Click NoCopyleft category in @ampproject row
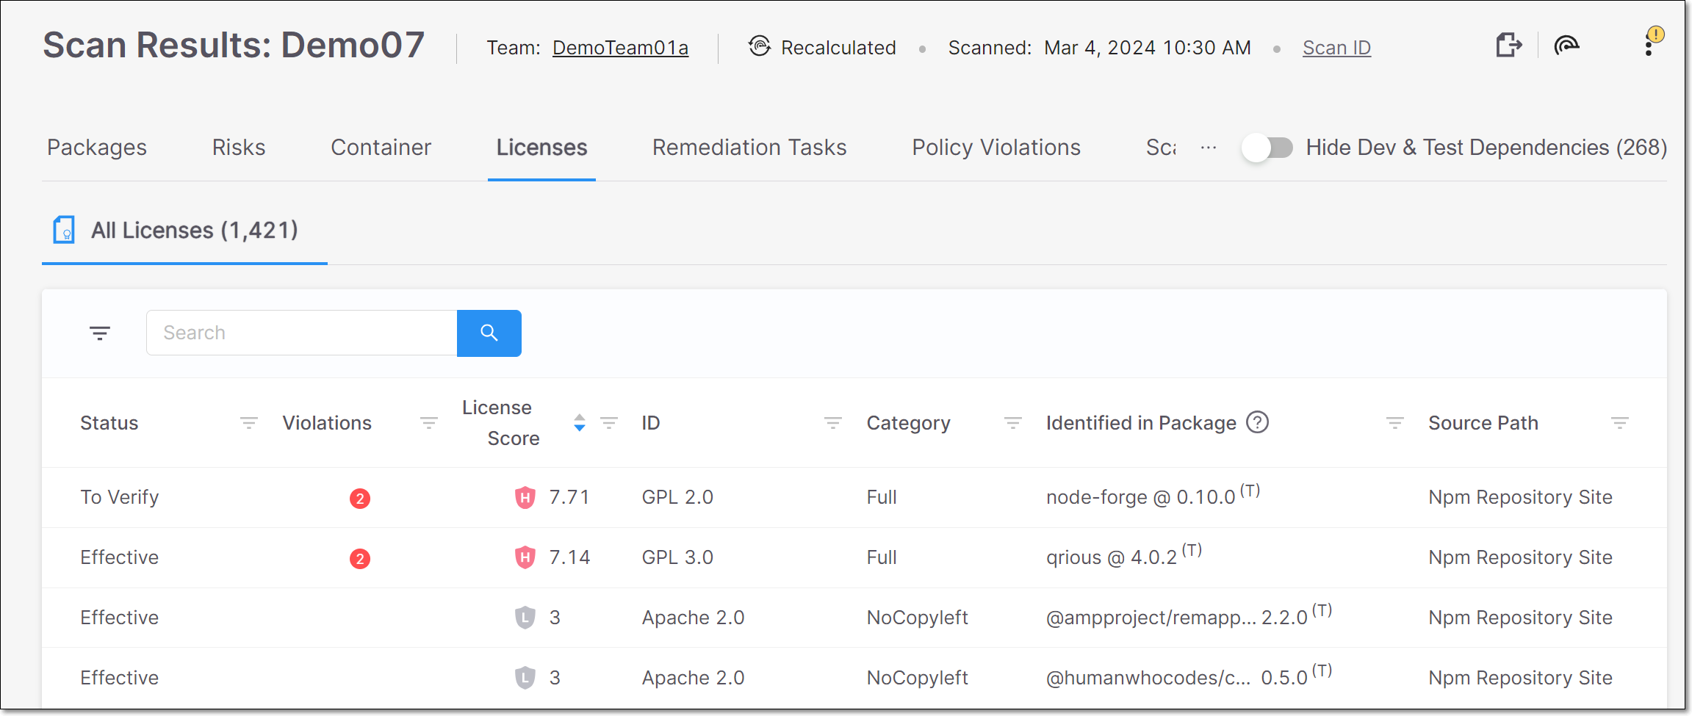Screen dimensions: 1692x716 pos(918,618)
